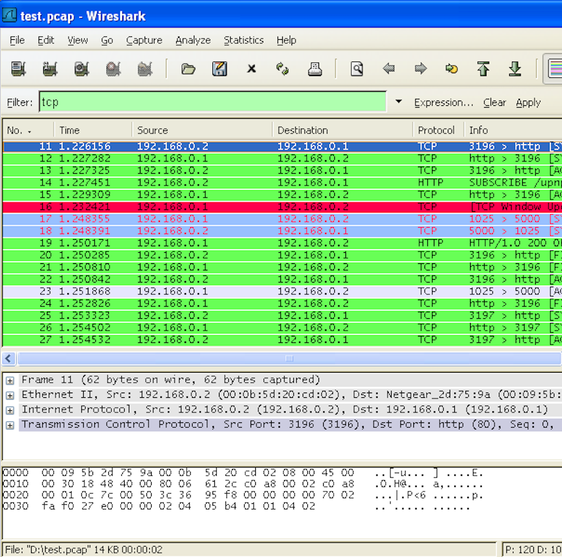
Task: Click the Save As floppy disk icon
Action: click(x=220, y=69)
